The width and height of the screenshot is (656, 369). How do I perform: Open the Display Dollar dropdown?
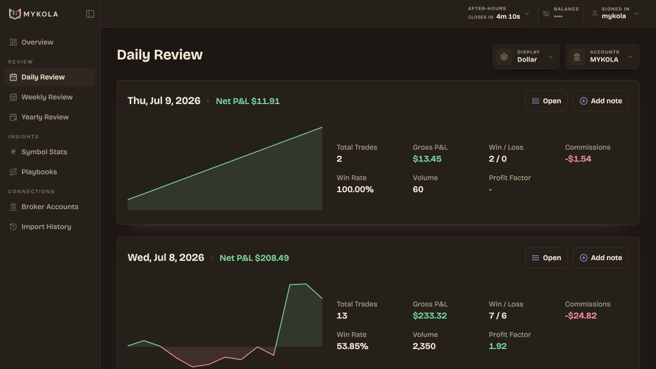click(526, 57)
